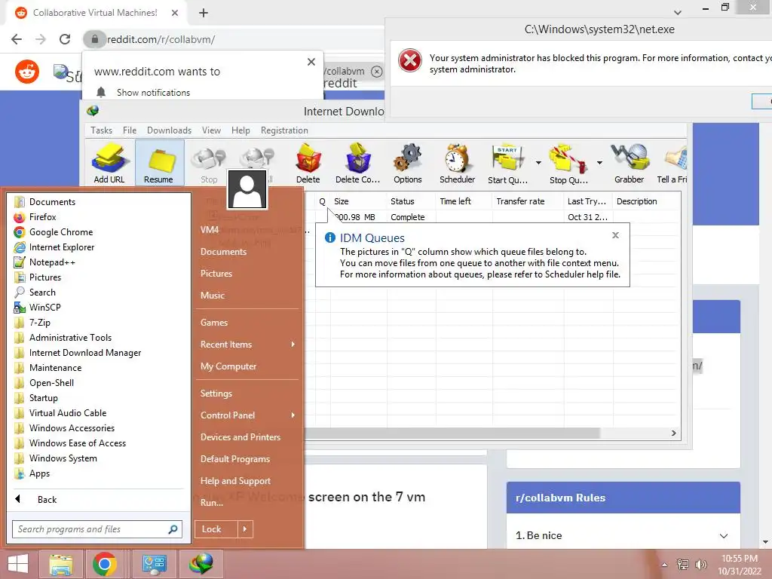Expand the Recent Items submenu

[293, 344]
